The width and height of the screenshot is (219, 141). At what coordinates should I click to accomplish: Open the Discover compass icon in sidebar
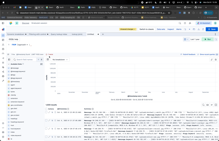pyautogui.click(x=3, y=35)
